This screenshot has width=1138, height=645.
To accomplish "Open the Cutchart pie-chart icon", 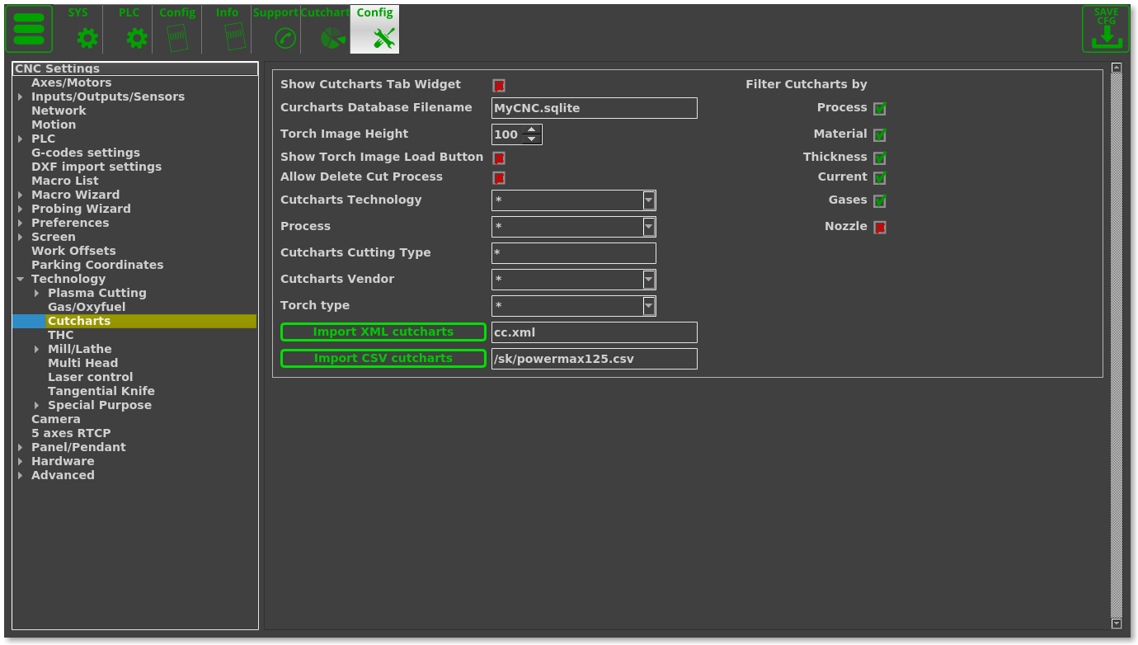I will click(x=332, y=38).
